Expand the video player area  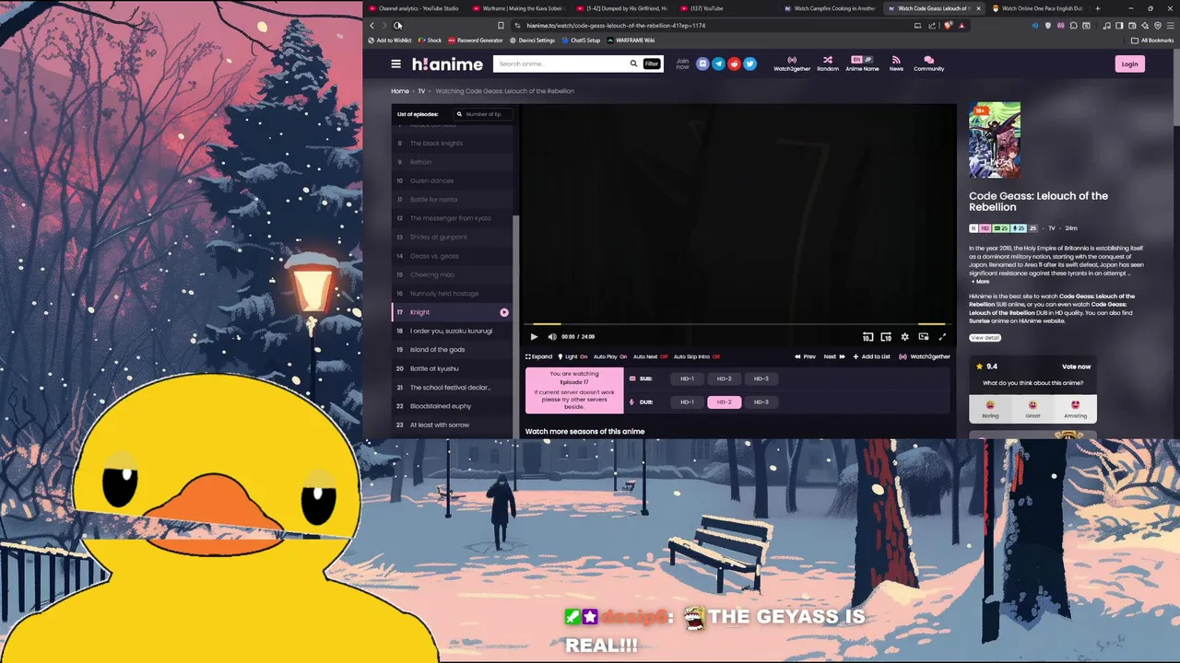tap(539, 356)
